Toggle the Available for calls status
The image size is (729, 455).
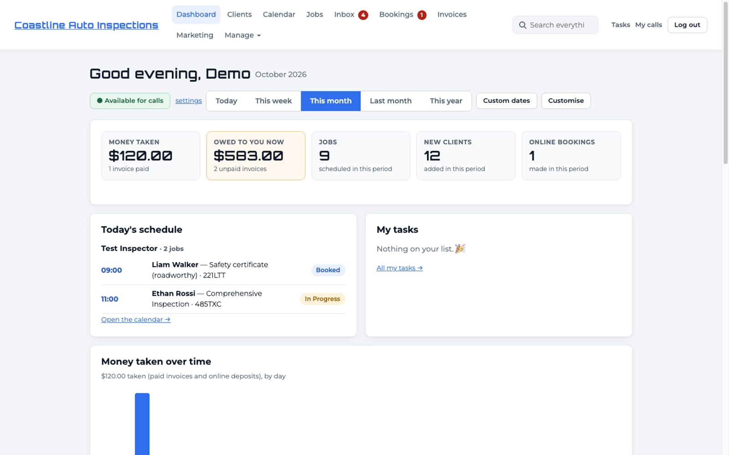pos(130,101)
